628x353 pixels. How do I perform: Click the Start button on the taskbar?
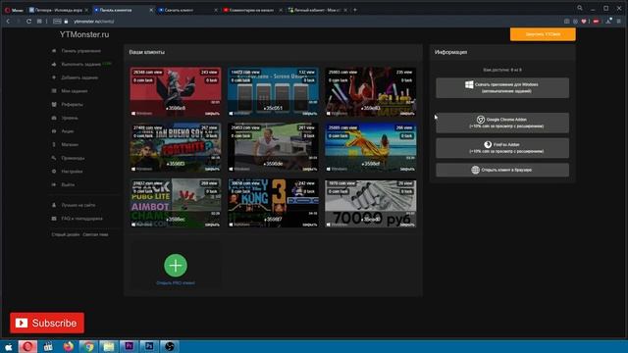pos(9,346)
